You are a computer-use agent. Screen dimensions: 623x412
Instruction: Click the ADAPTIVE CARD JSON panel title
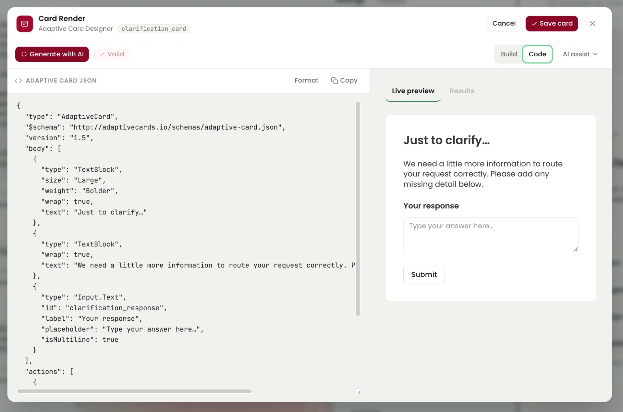[61, 81]
